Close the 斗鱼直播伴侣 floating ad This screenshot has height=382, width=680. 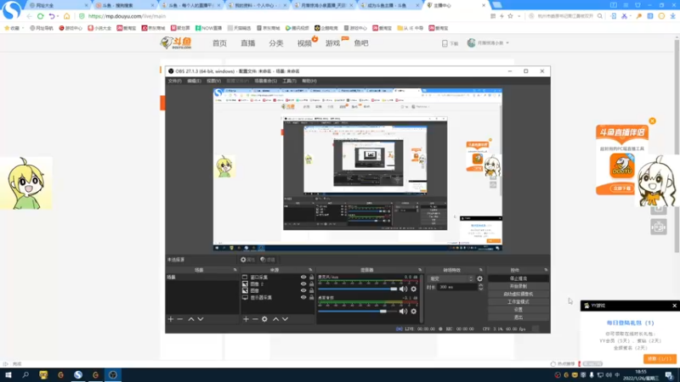tap(652, 121)
